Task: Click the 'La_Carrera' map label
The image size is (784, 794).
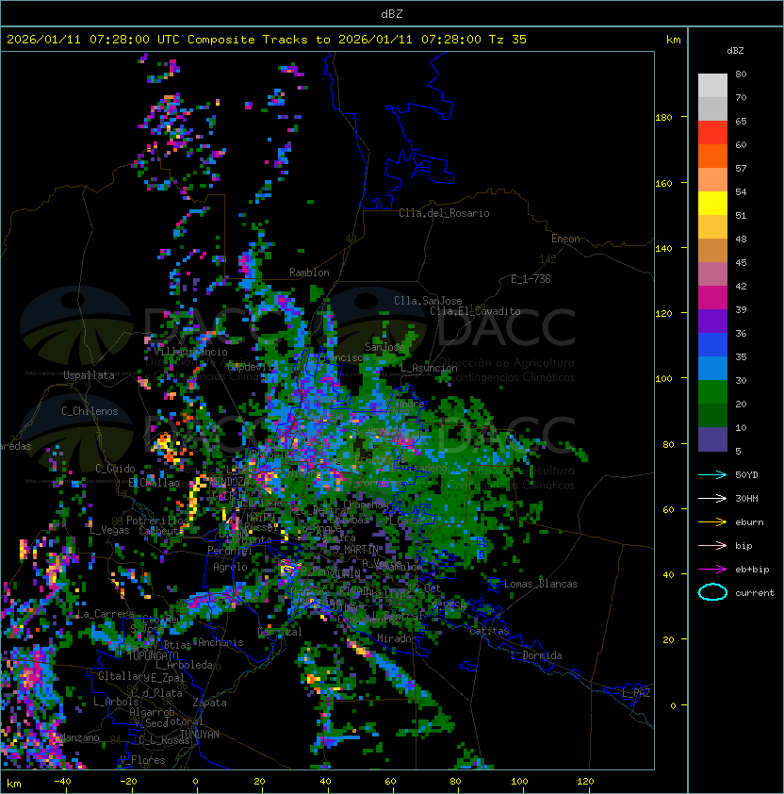Action: click(x=106, y=614)
